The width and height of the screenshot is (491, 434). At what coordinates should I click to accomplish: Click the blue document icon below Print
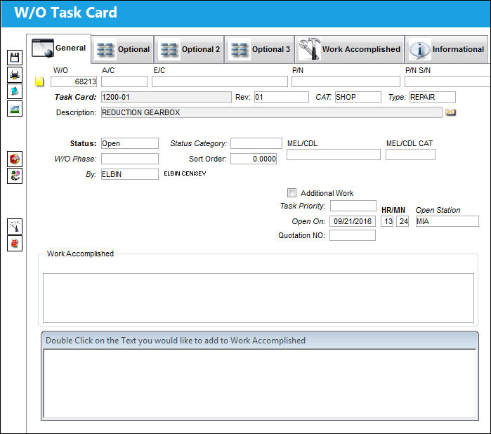pyautogui.click(x=15, y=91)
